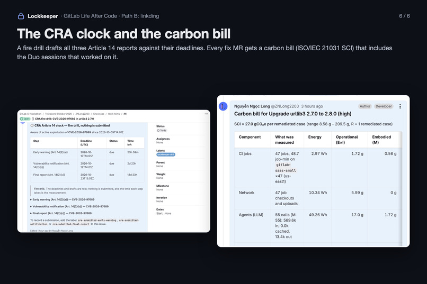Click the 5.99 g operational value

[x=357, y=193]
